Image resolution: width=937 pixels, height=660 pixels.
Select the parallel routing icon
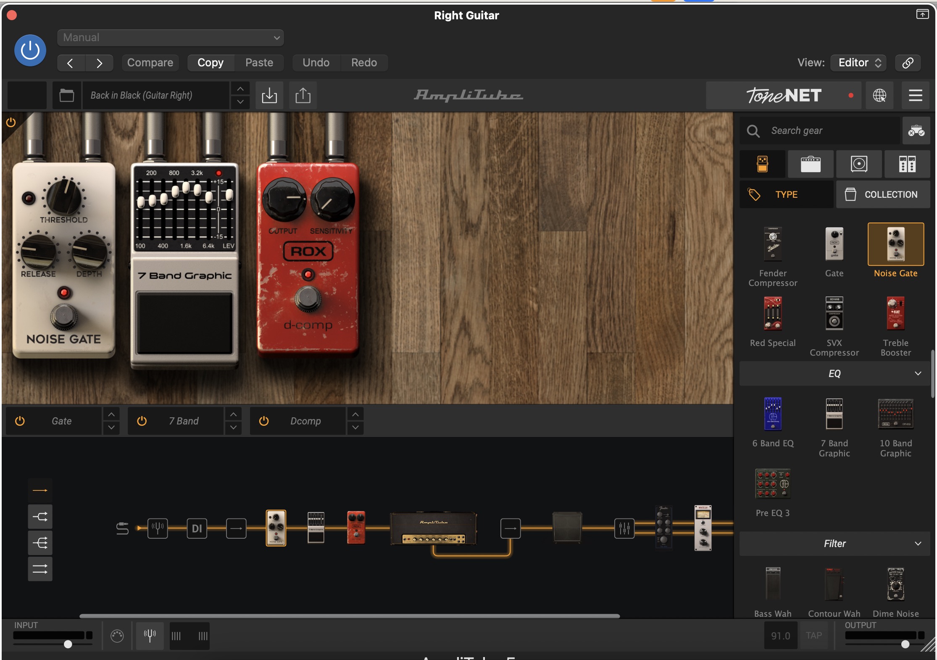(40, 569)
